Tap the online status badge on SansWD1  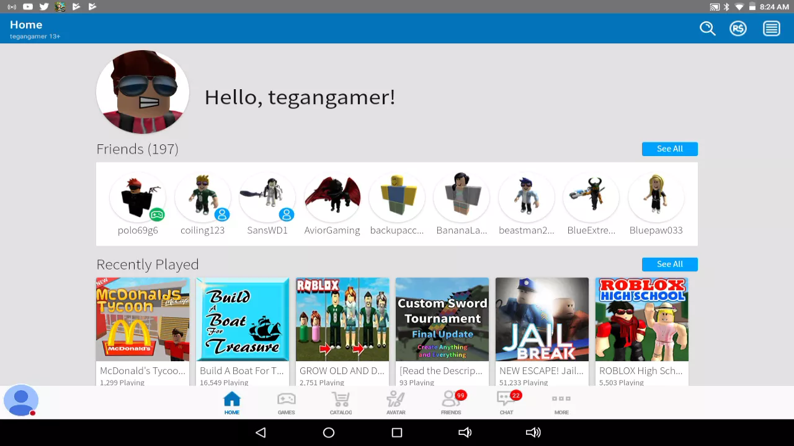coord(287,215)
